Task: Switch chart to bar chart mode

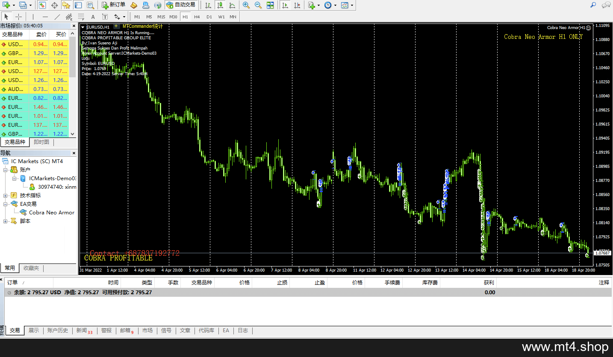Action: click(208, 5)
